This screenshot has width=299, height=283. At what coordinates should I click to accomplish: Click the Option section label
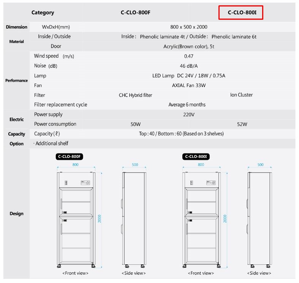point(16,144)
